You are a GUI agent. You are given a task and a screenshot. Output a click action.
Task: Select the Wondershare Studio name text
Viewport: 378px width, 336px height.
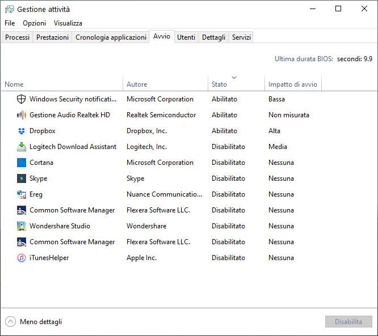coord(60,226)
